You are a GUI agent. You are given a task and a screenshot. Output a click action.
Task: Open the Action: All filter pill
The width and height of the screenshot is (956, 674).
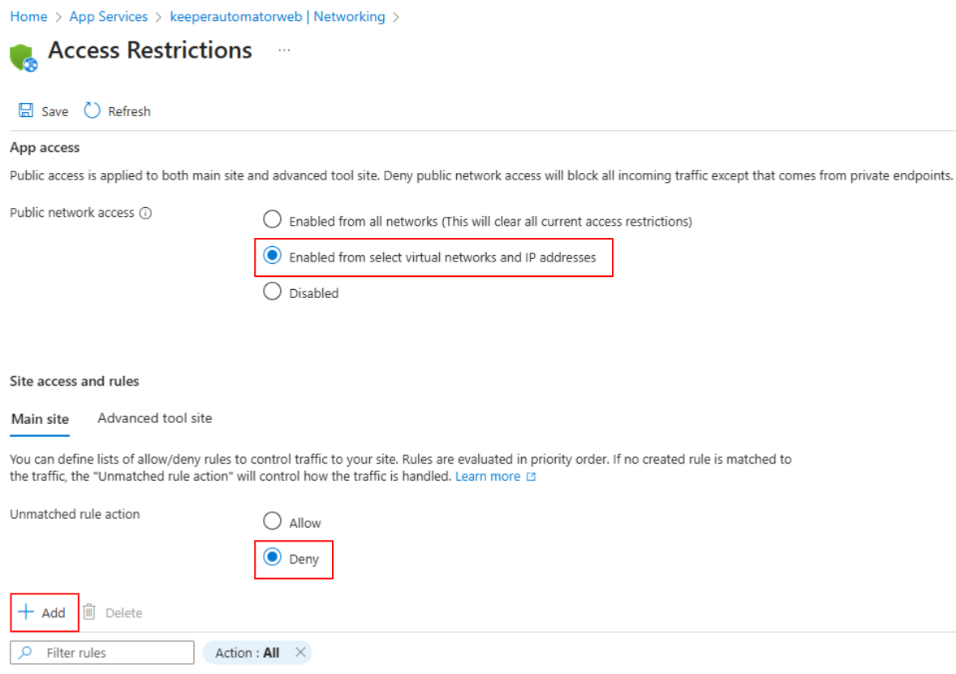247,653
